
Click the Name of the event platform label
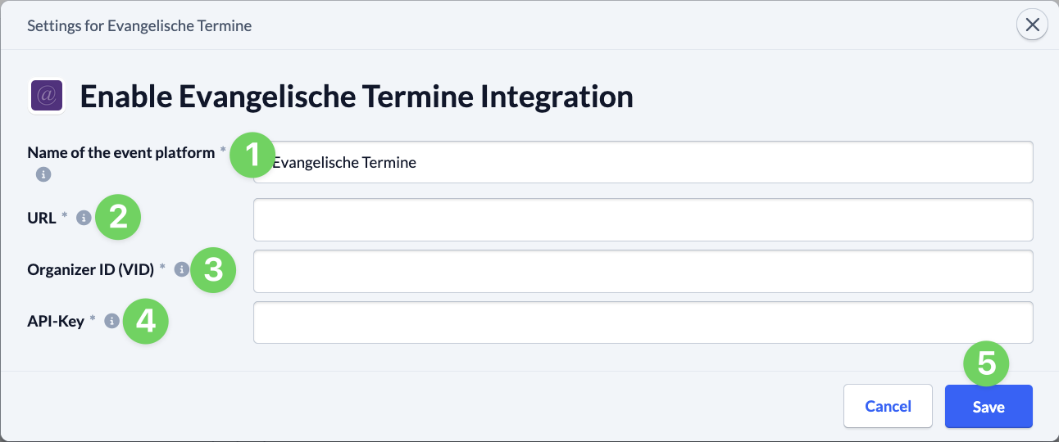click(121, 152)
